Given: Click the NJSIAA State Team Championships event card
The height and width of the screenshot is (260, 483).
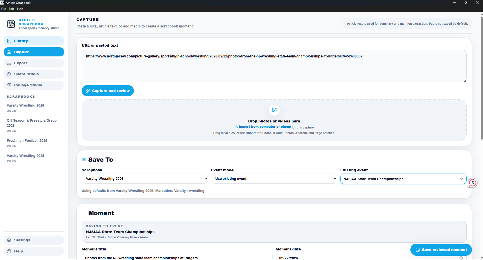Looking at the screenshot, I should tap(274, 232).
